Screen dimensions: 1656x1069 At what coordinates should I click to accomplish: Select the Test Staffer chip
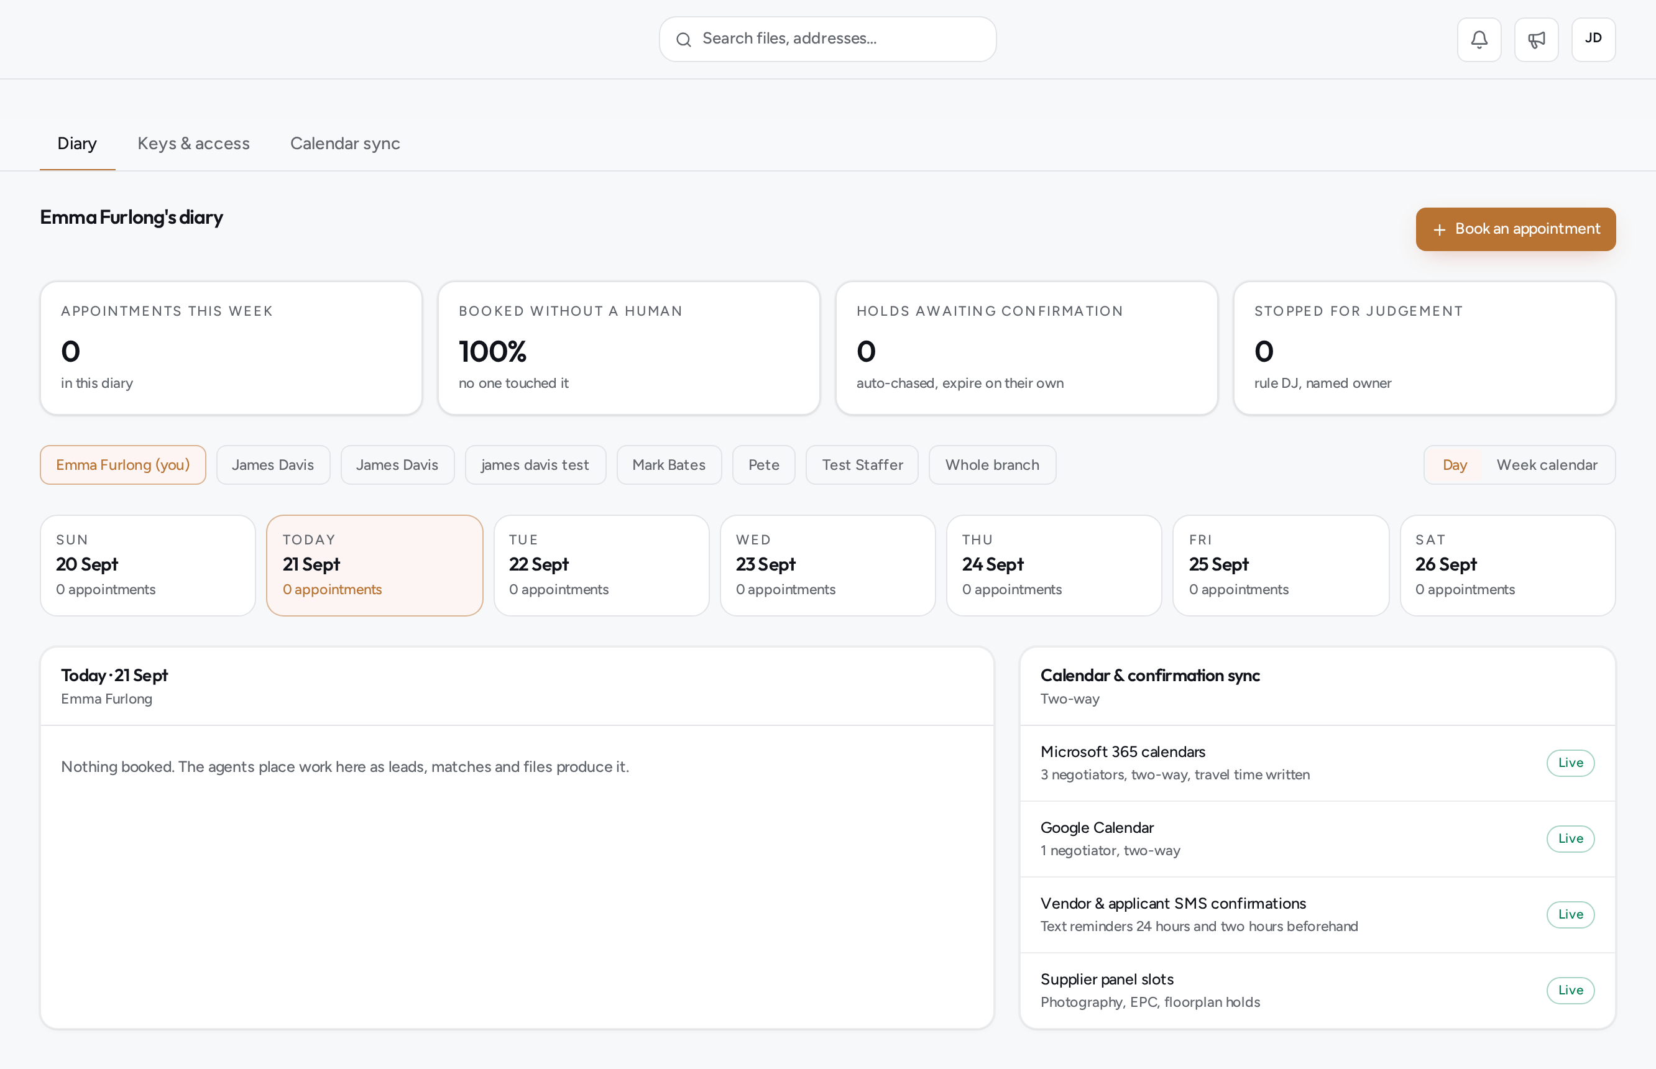point(862,465)
